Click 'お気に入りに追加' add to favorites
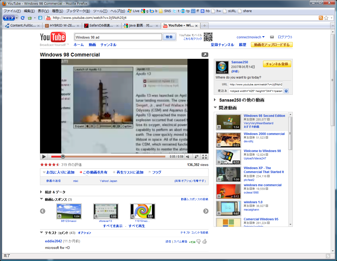Viewport: 337px width, 261px height. pos(60,172)
